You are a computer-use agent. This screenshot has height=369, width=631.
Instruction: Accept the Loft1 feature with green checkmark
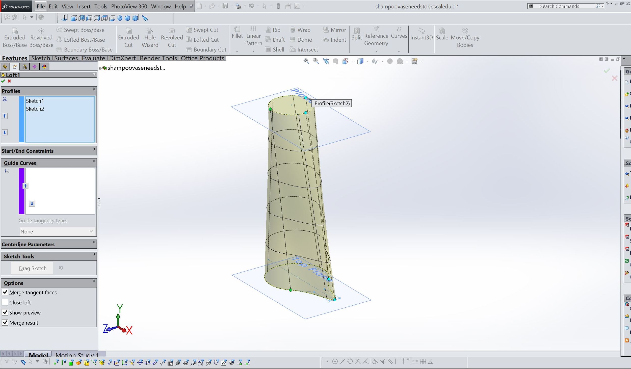point(3,81)
